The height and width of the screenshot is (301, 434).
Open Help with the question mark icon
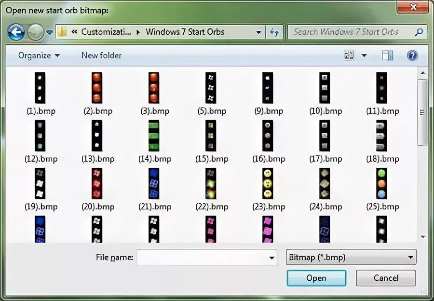coord(412,55)
